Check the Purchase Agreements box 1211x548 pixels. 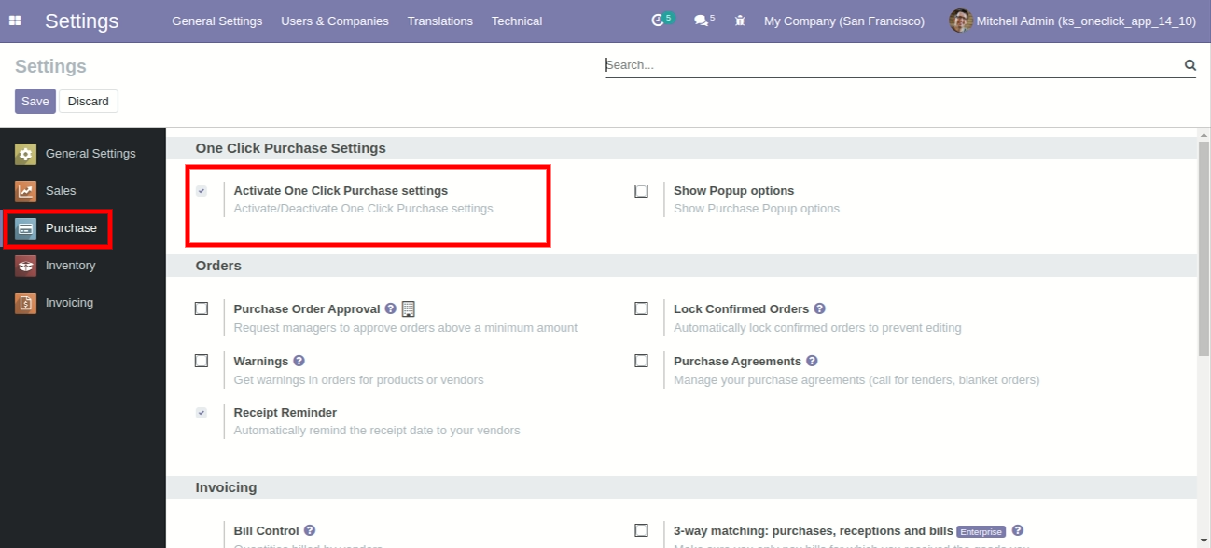point(641,361)
